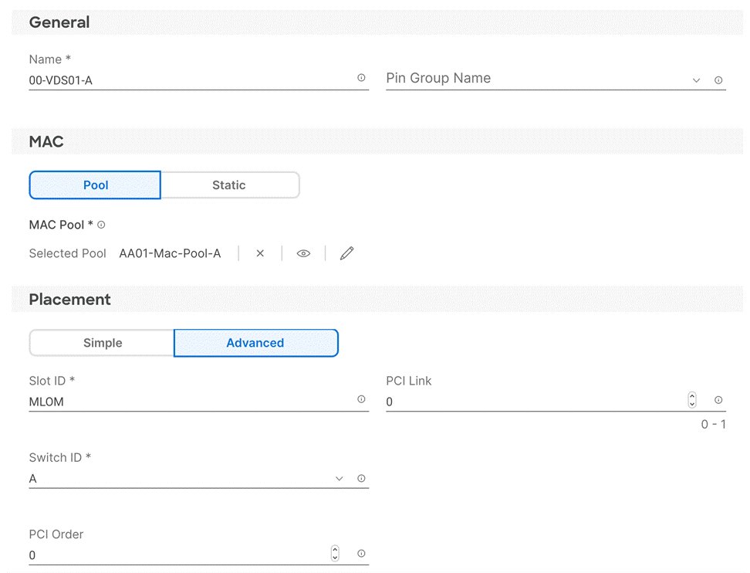Click the info icon beside PCI Link field
Screen dimensions: 750x573
click(718, 400)
